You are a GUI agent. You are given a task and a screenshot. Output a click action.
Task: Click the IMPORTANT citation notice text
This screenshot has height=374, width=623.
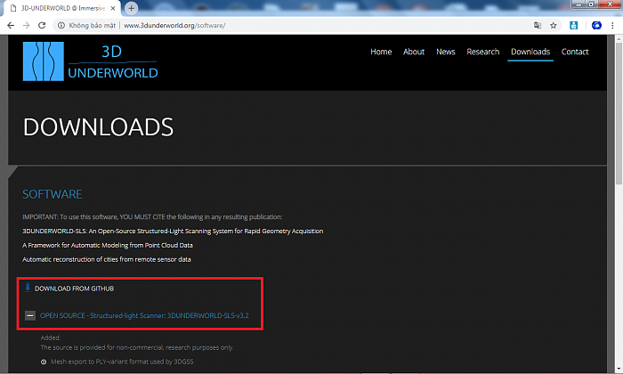click(x=152, y=217)
